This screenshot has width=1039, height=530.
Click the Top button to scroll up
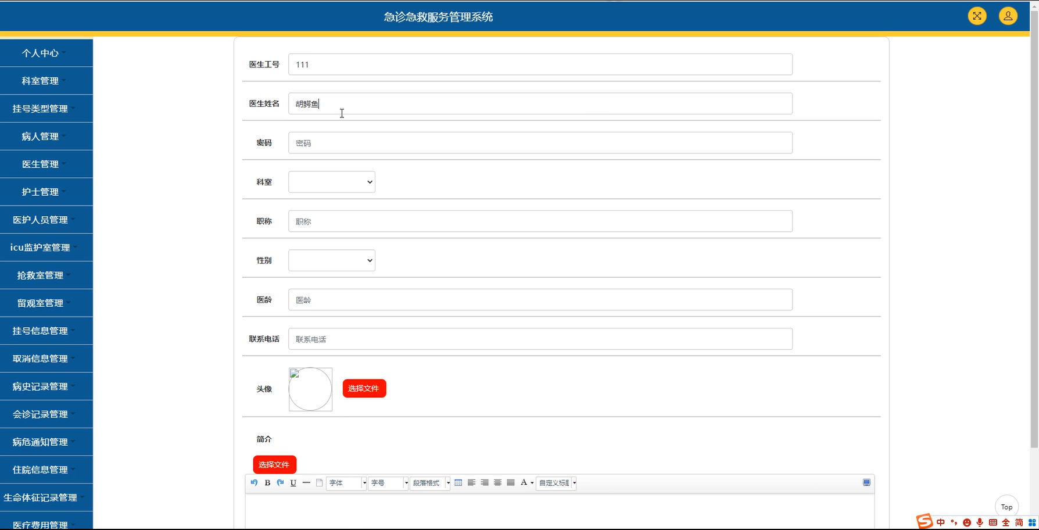point(1006,506)
